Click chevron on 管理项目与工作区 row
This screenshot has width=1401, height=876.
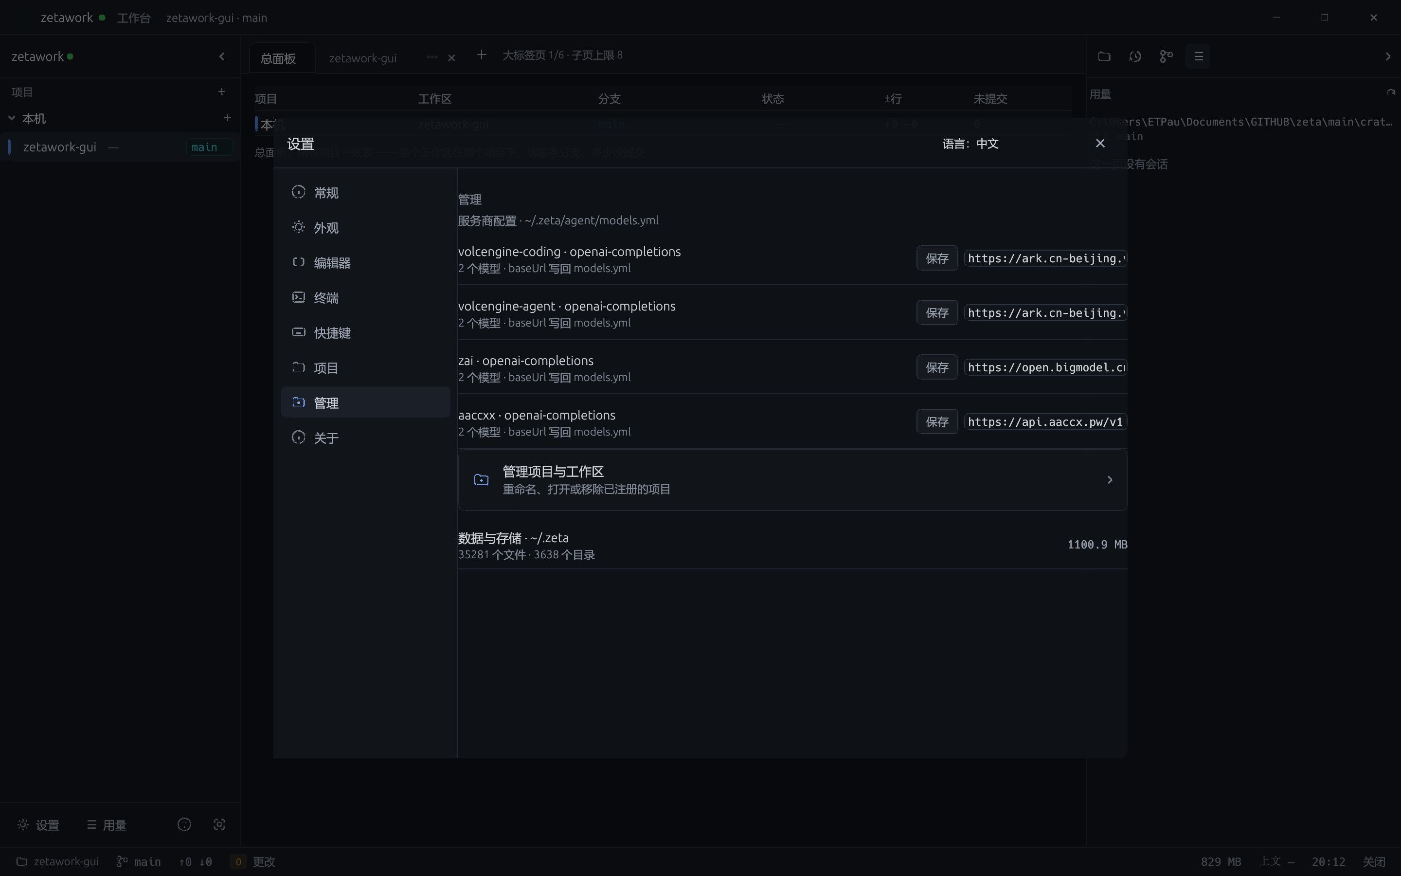tap(1110, 480)
